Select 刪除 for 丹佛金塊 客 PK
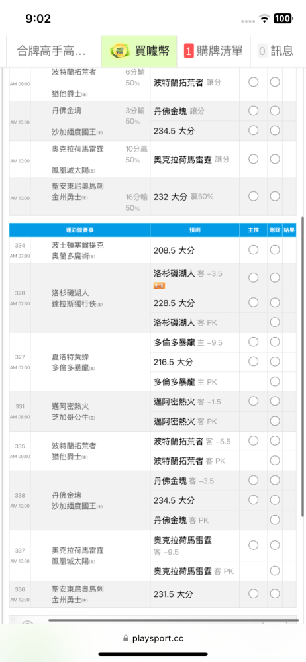 (x=275, y=520)
